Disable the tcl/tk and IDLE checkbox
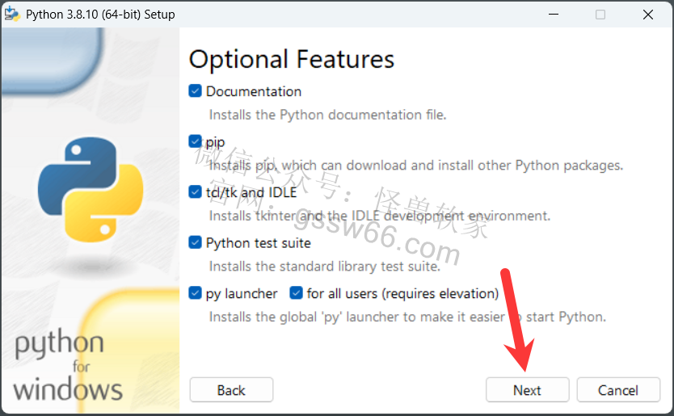The image size is (674, 416). pyautogui.click(x=195, y=192)
